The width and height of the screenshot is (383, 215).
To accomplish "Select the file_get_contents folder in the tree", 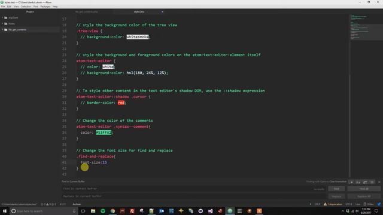I will click(17, 29).
